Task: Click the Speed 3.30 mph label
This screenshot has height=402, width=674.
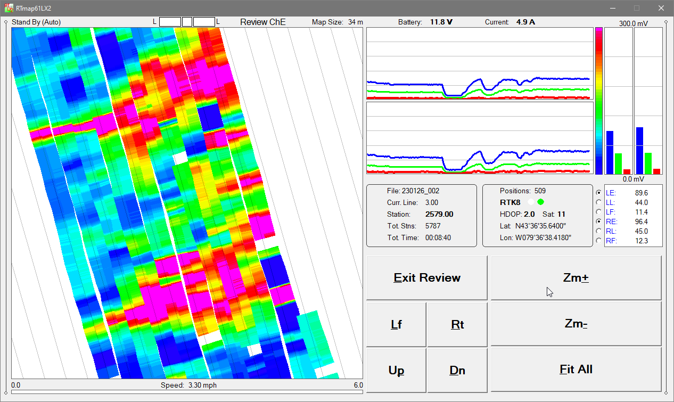Action: point(188,385)
